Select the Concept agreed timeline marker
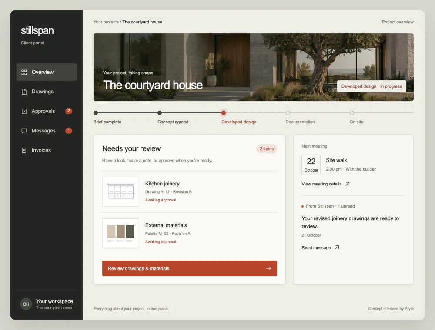Screen dimensions: 435x330 pyautogui.click(x=160, y=112)
